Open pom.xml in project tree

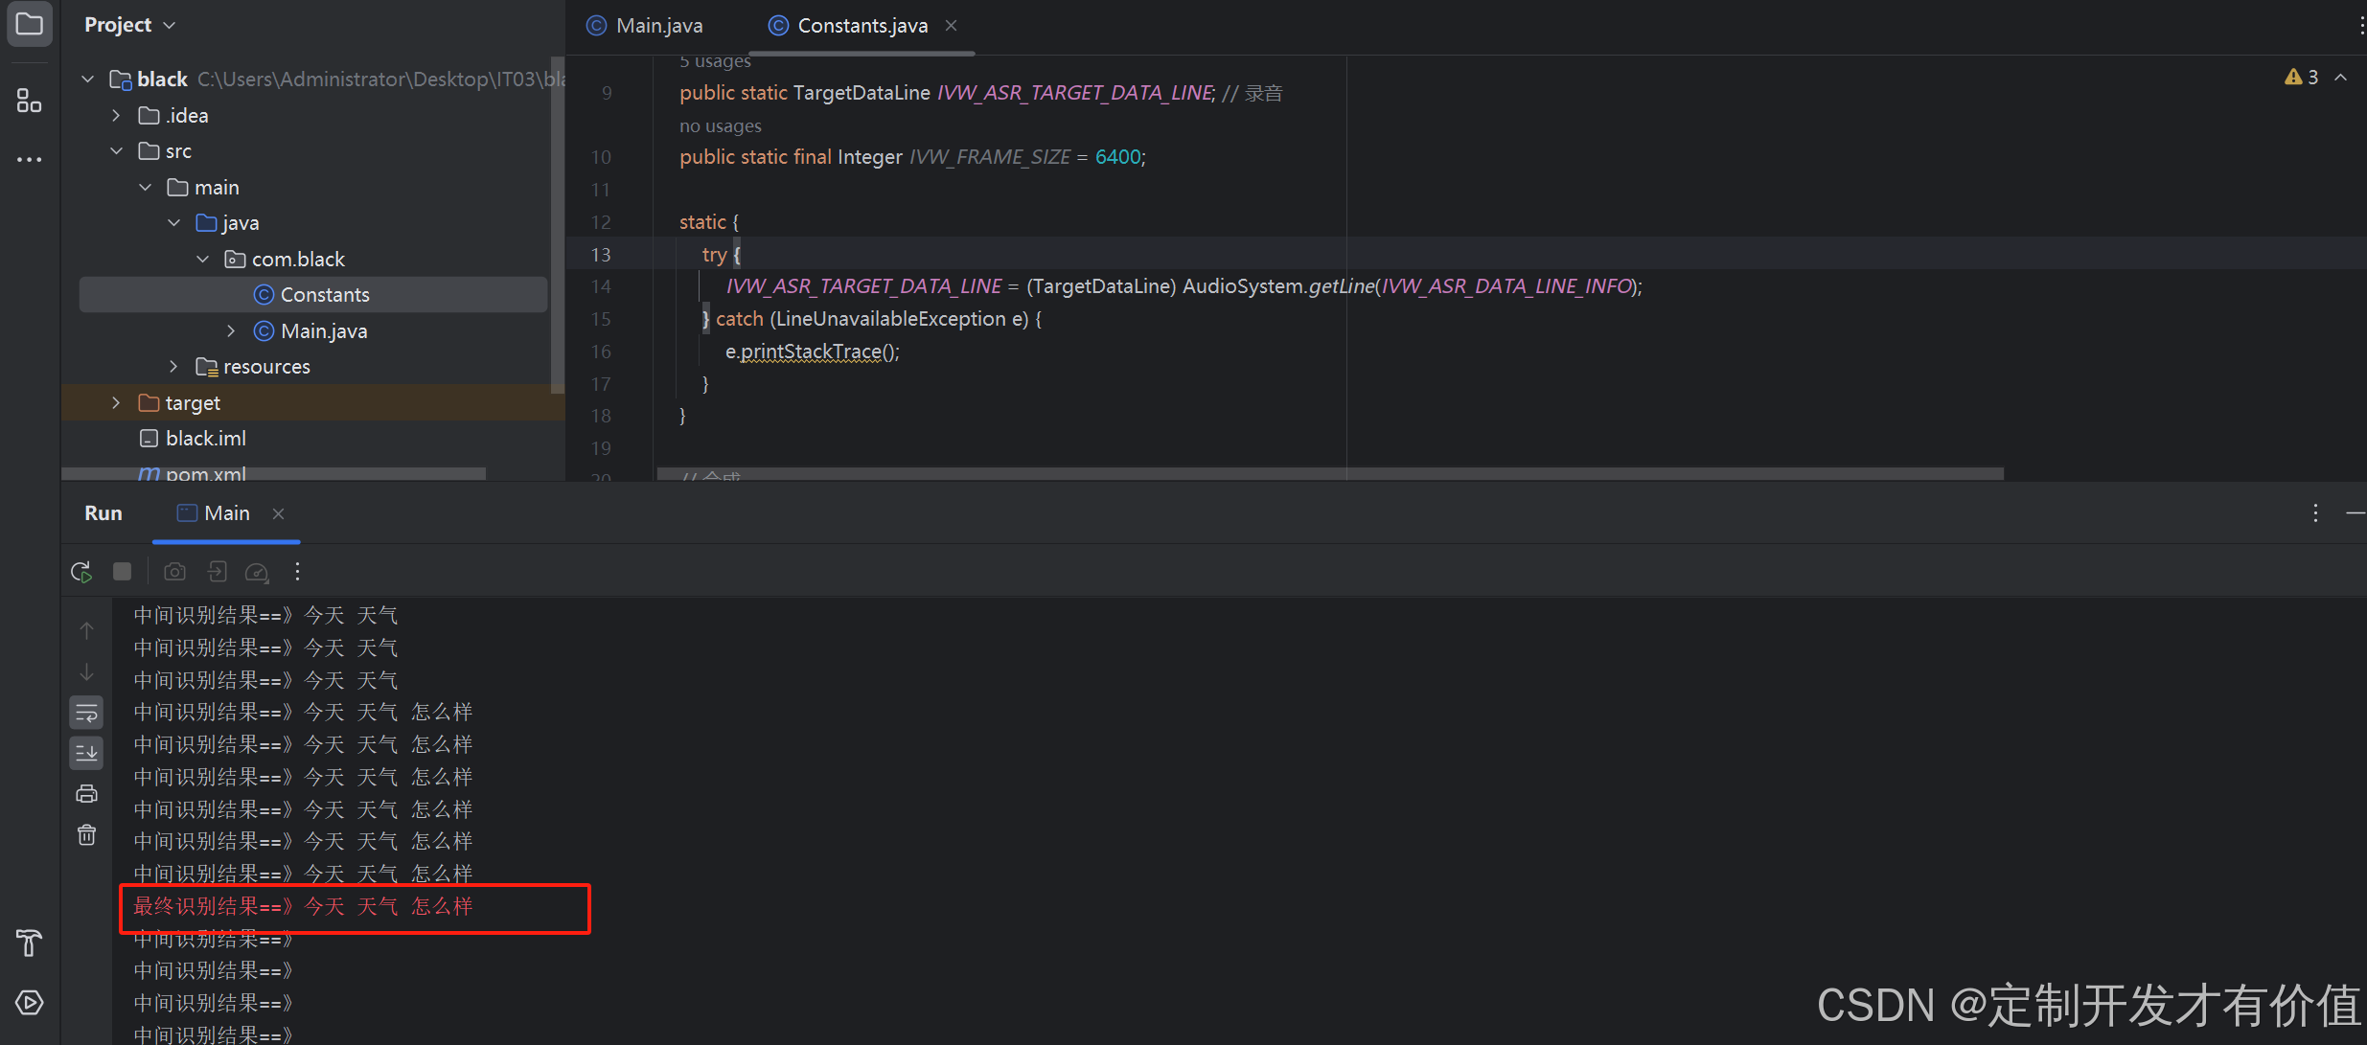tap(205, 473)
